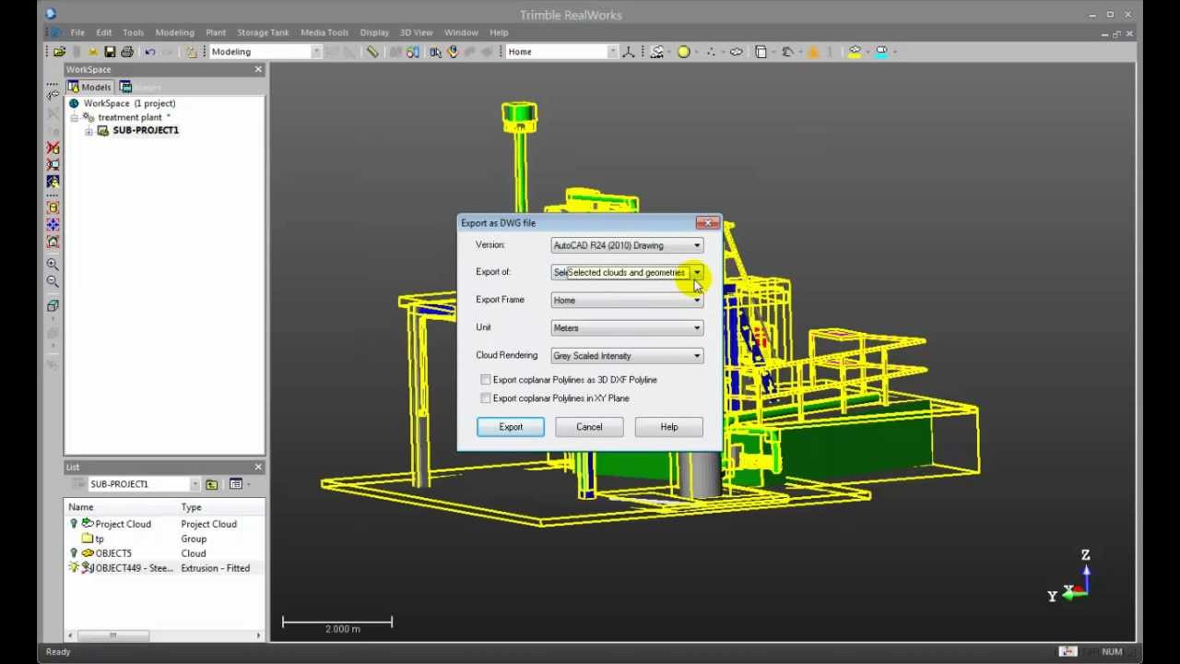Click the yellow sphere rendering icon
The height and width of the screenshot is (664, 1180).
tap(684, 52)
